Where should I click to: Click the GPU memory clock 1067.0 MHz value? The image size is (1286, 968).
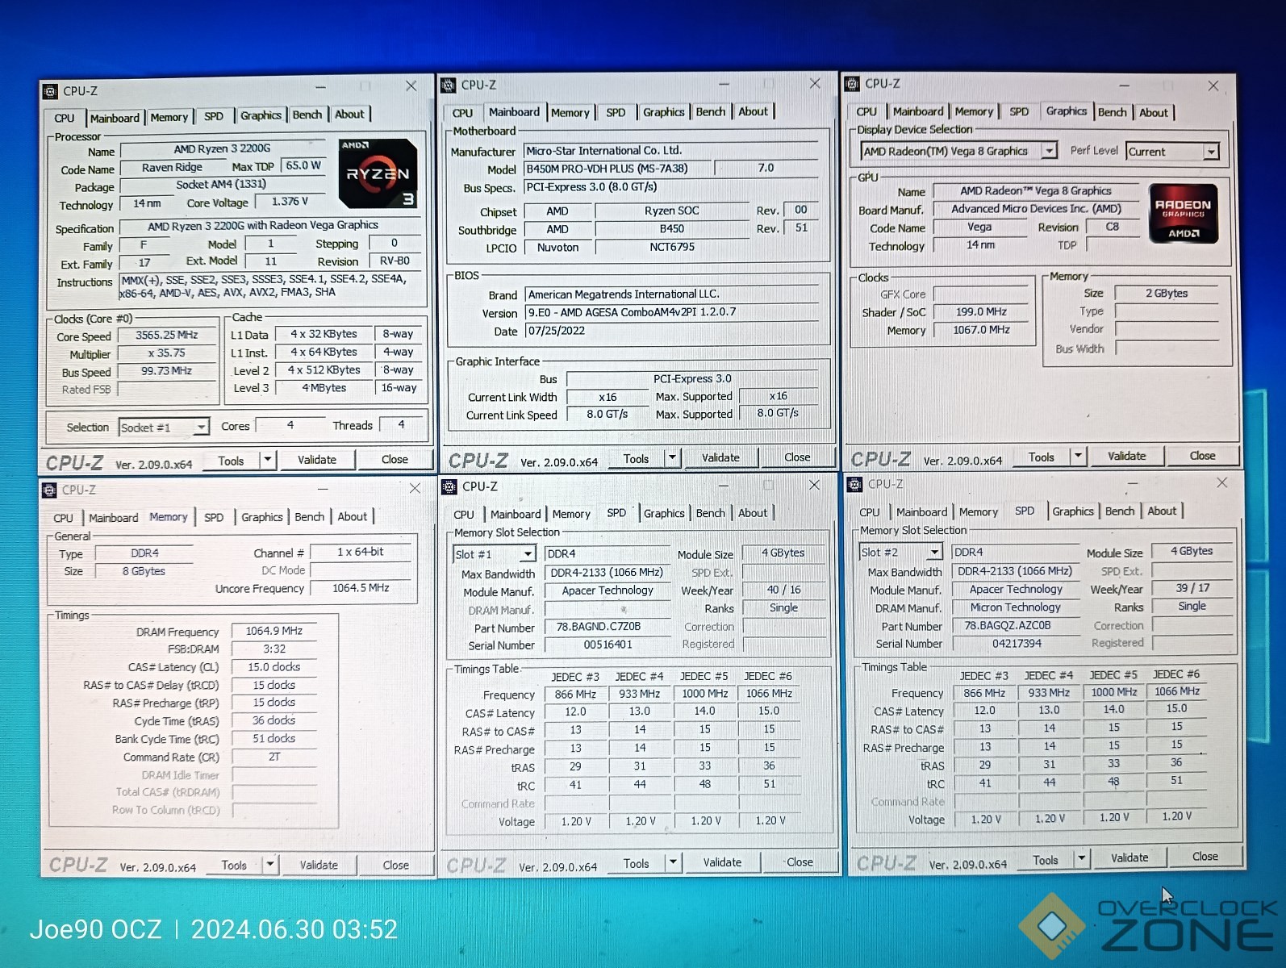coord(982,330)
